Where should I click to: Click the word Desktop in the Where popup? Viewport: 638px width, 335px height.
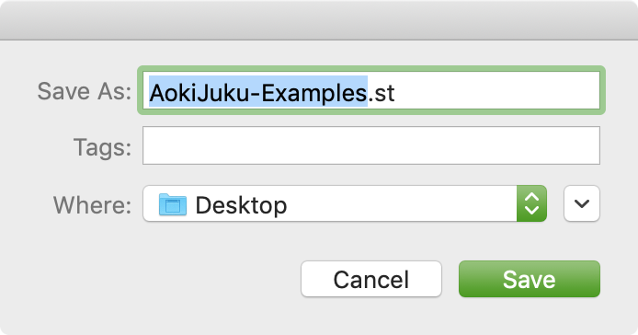tap(241, 205)
